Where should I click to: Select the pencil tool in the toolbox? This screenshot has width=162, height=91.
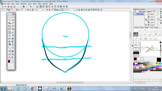pos(9,36)
